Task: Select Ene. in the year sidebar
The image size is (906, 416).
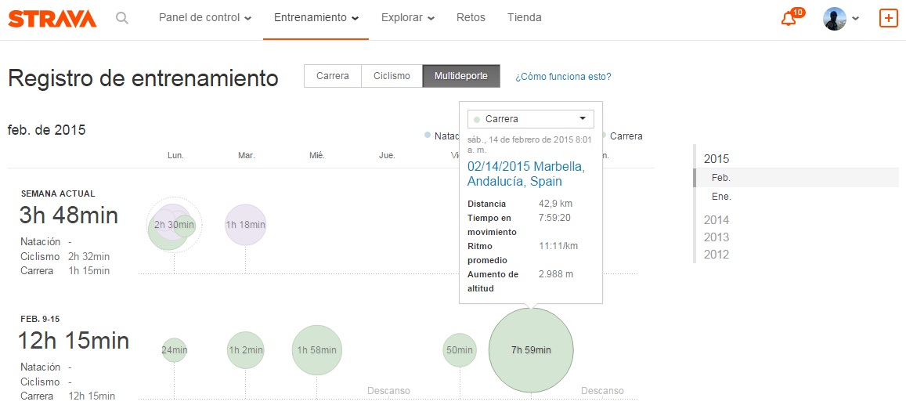Action: coord(722,197)
